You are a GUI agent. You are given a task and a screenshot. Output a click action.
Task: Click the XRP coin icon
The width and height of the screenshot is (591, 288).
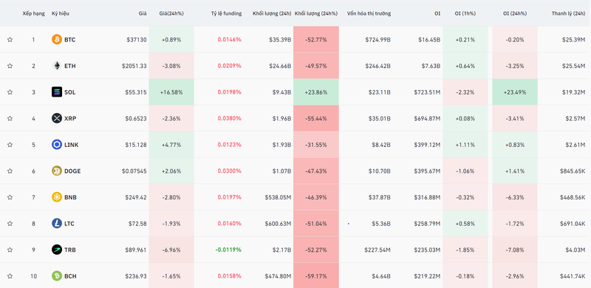coord(57,118)
